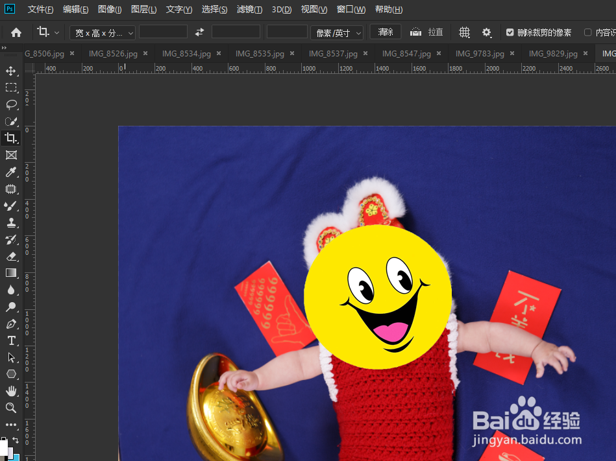Viewport: 616px width, 461px height.
Task: Select the Eraser tool
Action: tap(11, 256)
